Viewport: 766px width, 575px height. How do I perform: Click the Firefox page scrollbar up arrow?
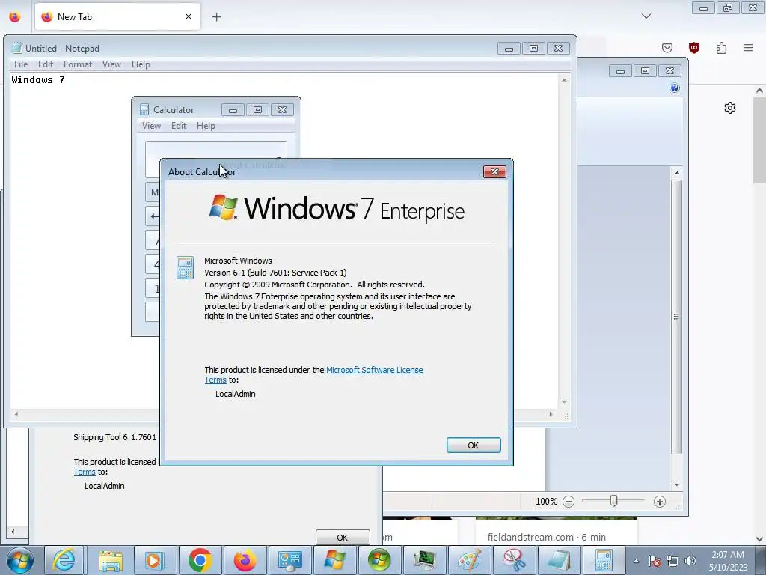[x=760, y=91]
